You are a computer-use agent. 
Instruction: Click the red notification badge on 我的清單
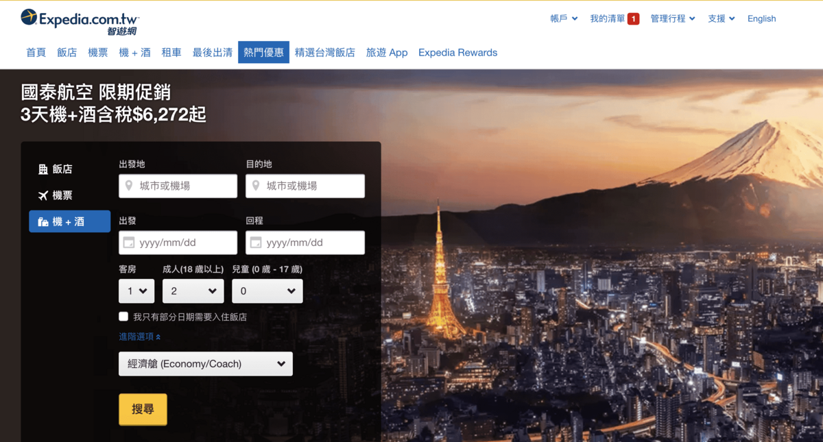coord(634,19)
